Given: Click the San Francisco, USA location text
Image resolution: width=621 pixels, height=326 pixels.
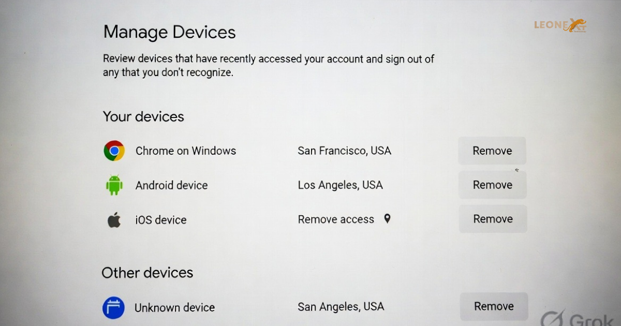Looking at the screenshot, I should point(344,151).
